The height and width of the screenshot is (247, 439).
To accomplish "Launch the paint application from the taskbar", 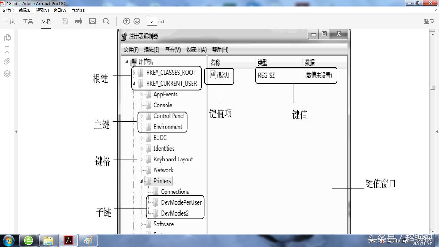I will 88,240.
